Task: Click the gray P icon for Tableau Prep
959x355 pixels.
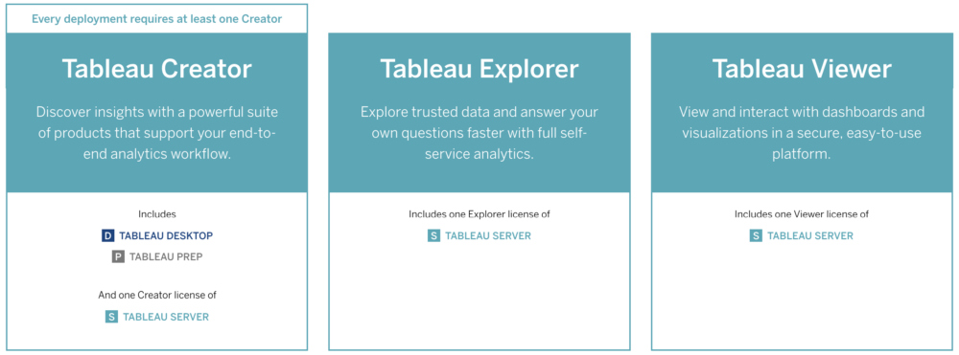Action: click(118, 256)
